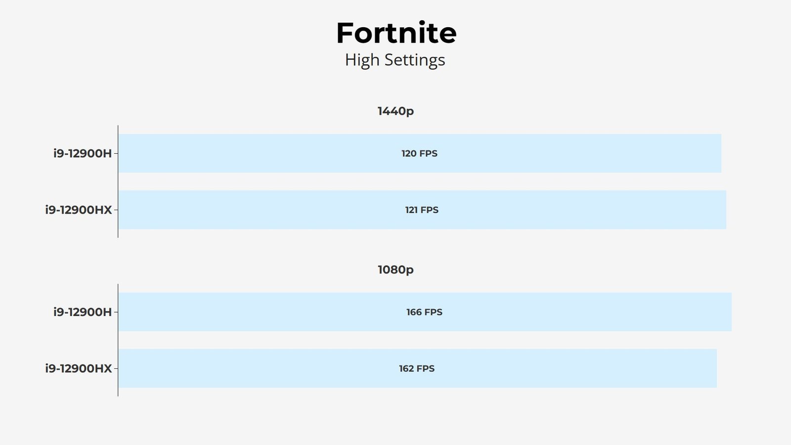Click the Fortnite chart title

pyautogui.click(x=396, y=33)
